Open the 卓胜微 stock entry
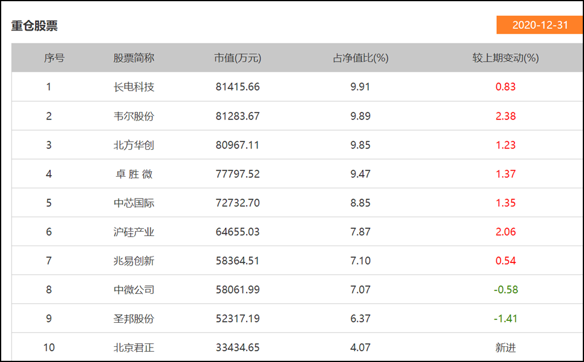The width and height of the screenshot is (584, 362). tap(134, 174)
